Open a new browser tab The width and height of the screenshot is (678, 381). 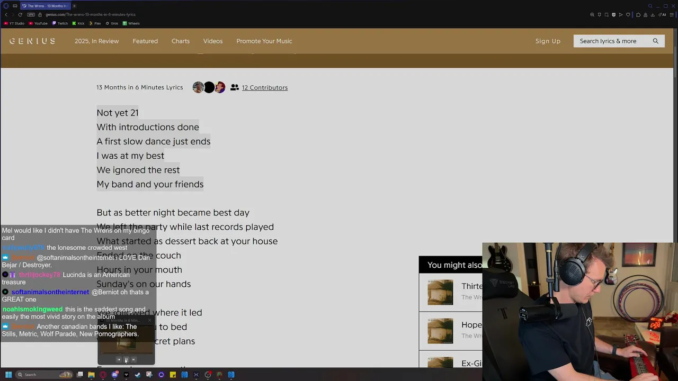tap(74, 6)
